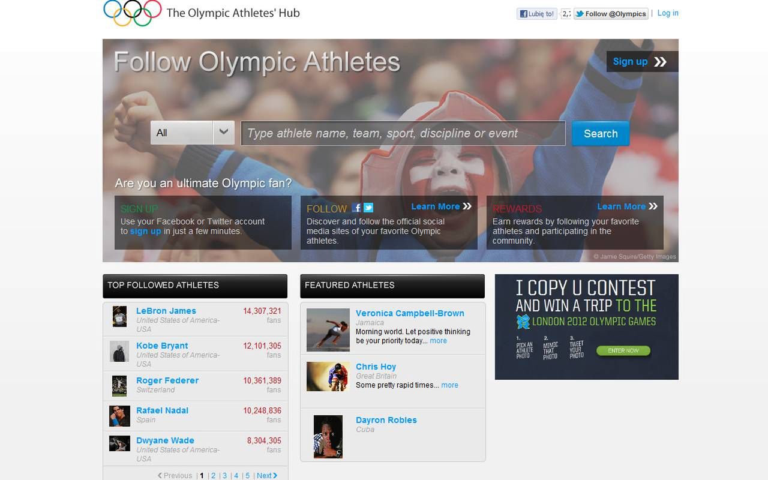Click Roger Federer fan count 10,361,389
The width and height of the screenshot is (768, 480).
pos(262,380)
